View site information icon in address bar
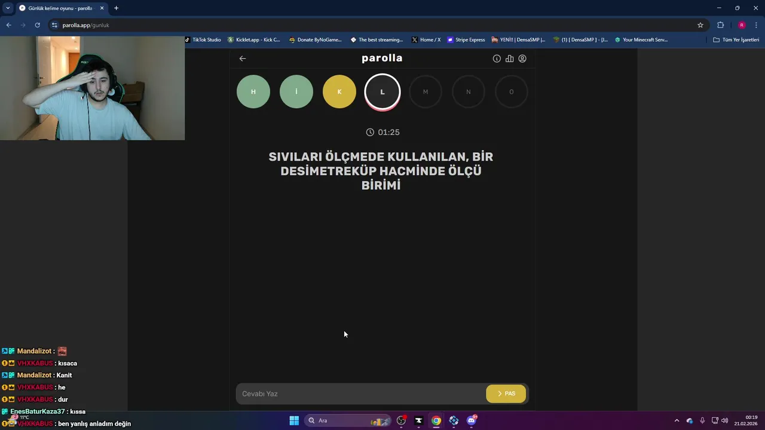This screenshot has width=765, height=430. pos(54,25)
